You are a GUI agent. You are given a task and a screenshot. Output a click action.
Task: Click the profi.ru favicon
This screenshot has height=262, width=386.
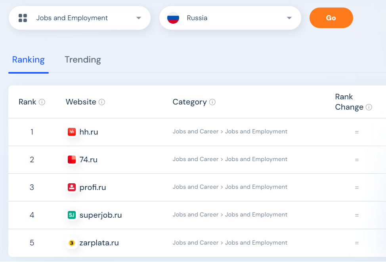72,187
